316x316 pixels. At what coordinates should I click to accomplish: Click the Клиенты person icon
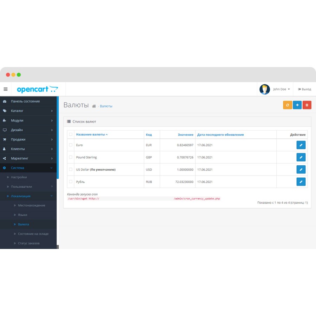4,149
